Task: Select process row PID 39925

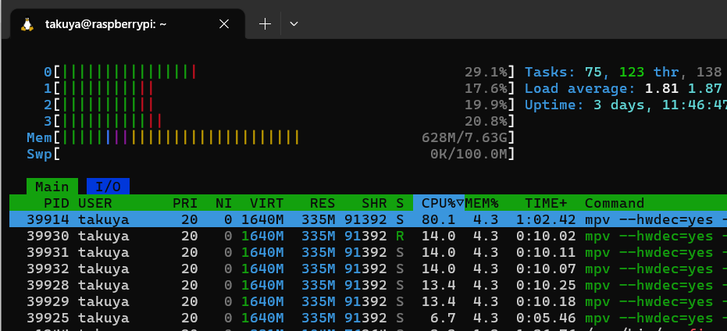Action: coord(368,318)
